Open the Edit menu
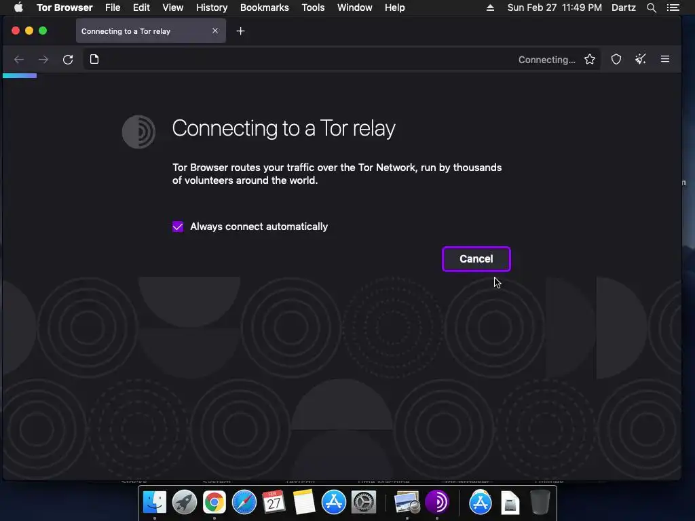This screenshot has width=695, height=521. (x=141, y=7)
